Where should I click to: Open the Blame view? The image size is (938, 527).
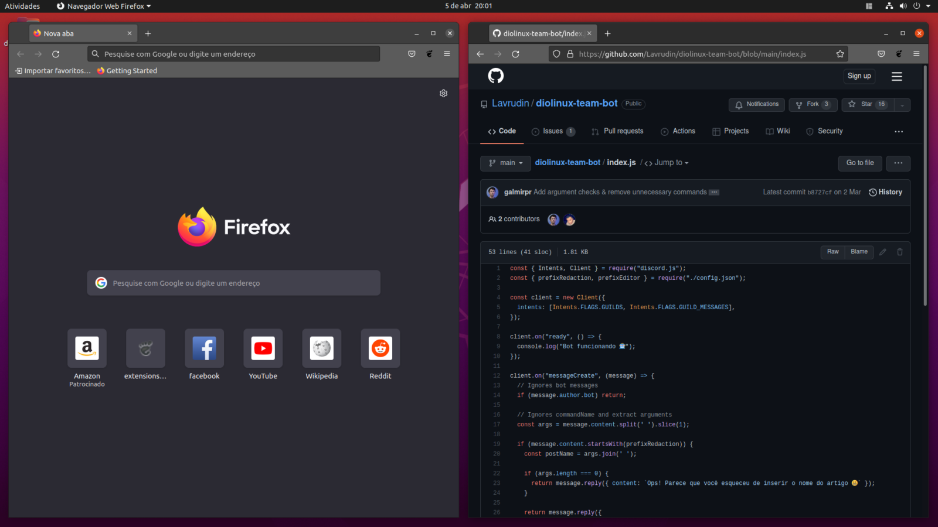[859, 252]
